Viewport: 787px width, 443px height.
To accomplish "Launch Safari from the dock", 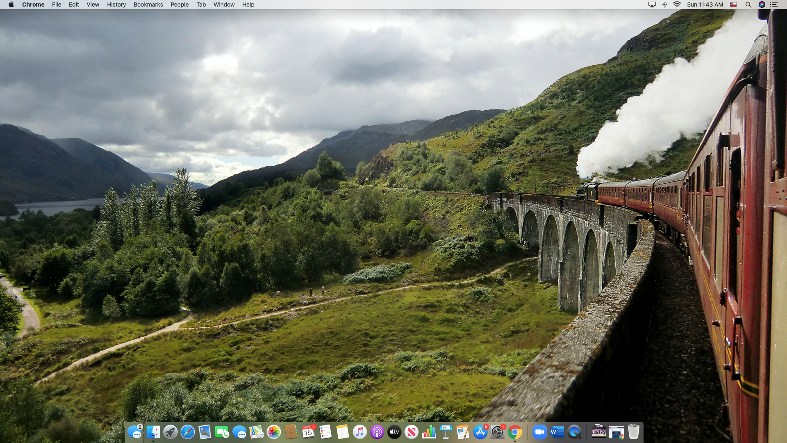I will [188, 432].
